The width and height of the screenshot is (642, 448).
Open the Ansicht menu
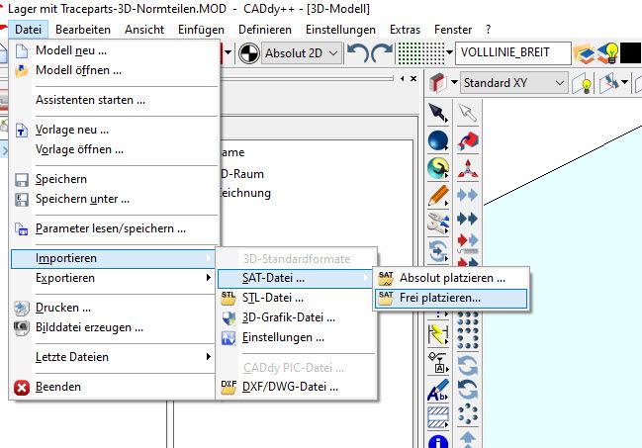tap(144, 30)
